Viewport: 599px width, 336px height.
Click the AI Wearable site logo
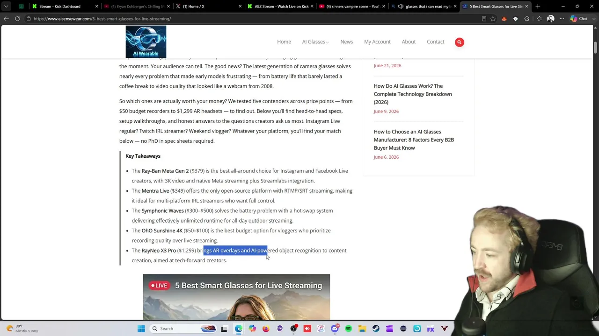146,42
